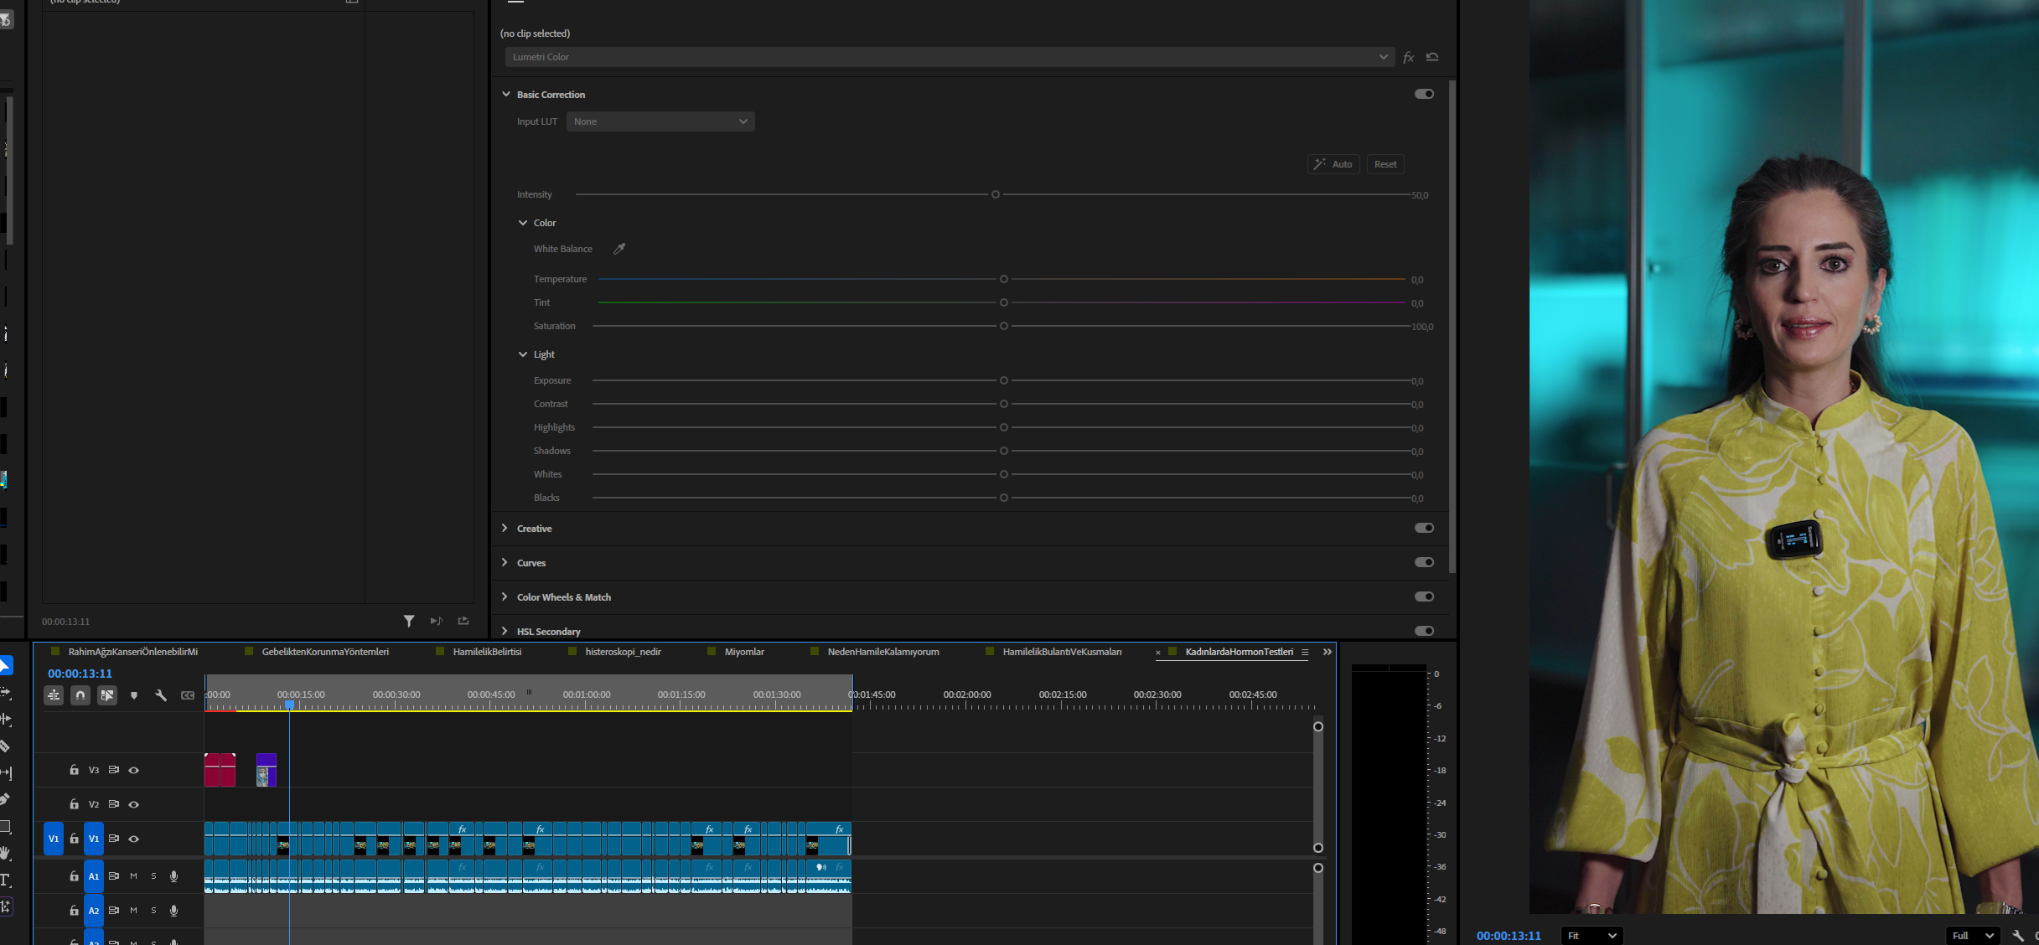Click the Auto color correction button
The width and height of the screenshot is (2039, 945).
1333,164
